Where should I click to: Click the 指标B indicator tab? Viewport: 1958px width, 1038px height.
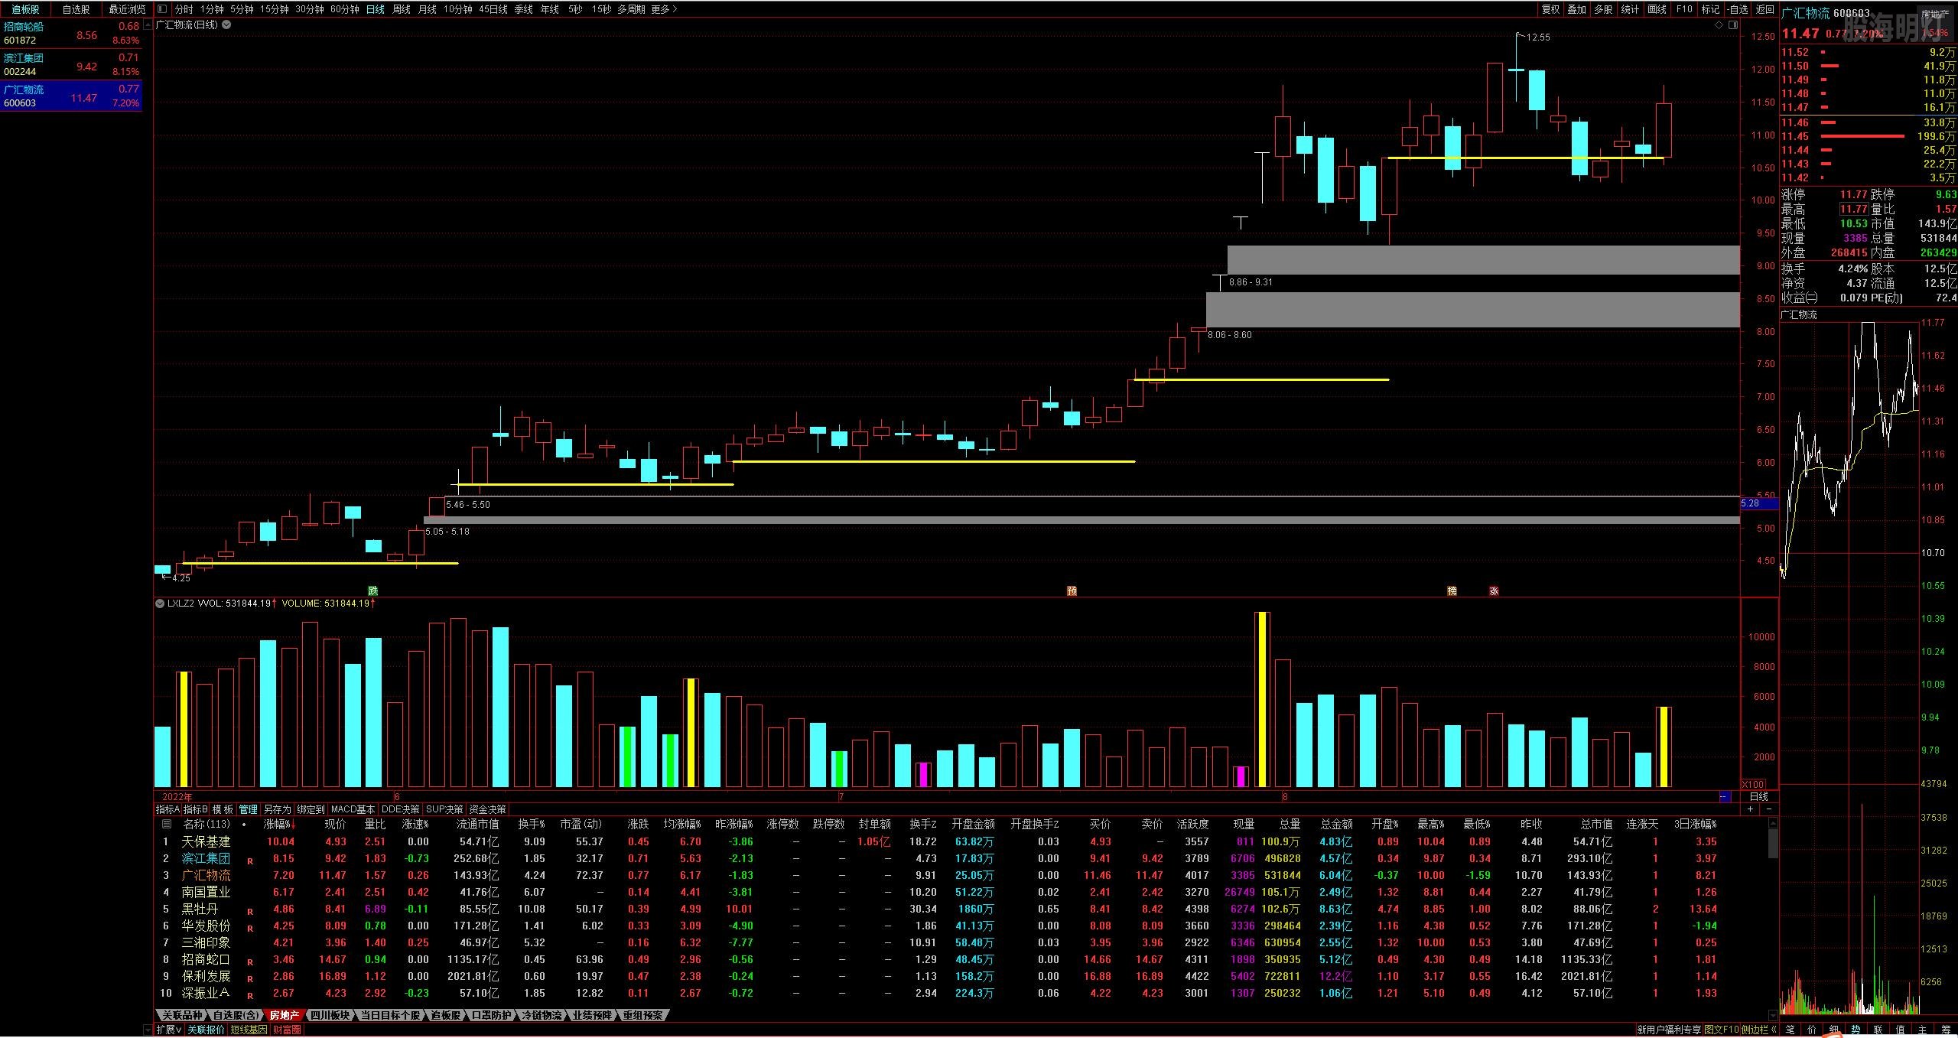click(195, 809)
